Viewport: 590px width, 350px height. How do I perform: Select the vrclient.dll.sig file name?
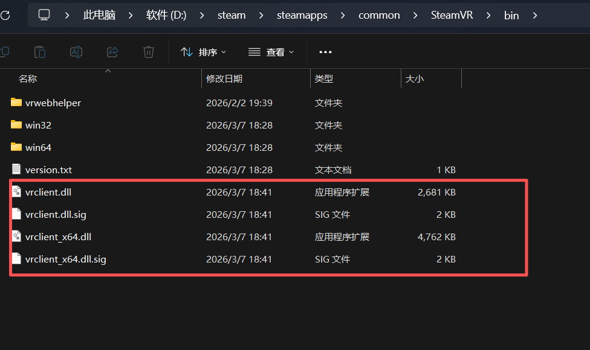tap(56, 214)
